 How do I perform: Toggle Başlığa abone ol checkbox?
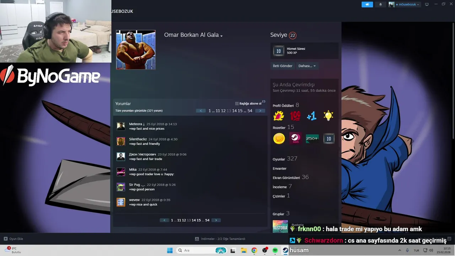(237, 103)
